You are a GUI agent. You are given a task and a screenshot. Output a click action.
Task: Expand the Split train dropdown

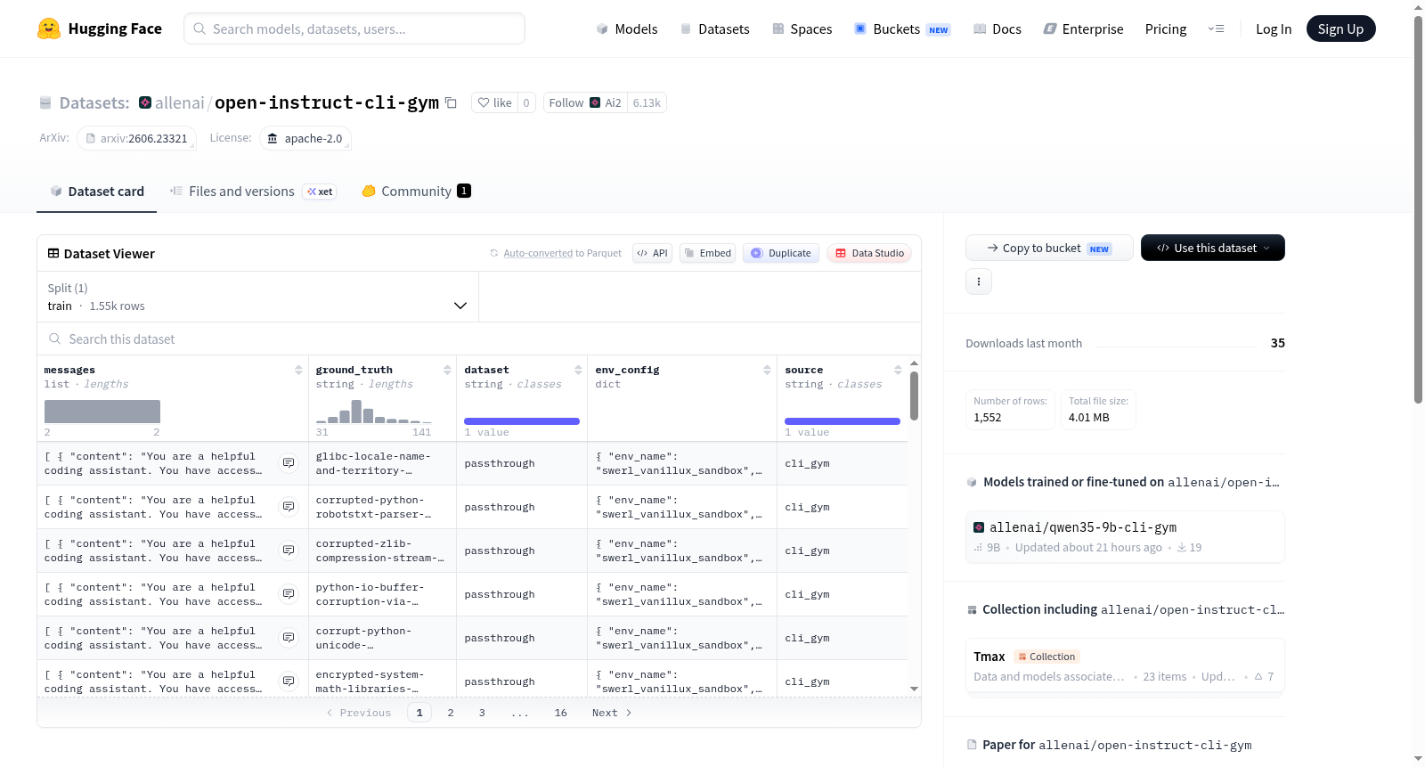click(257, 297)
